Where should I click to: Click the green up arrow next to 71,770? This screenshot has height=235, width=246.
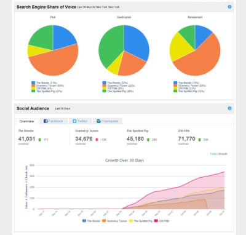[x=199, y=140]
